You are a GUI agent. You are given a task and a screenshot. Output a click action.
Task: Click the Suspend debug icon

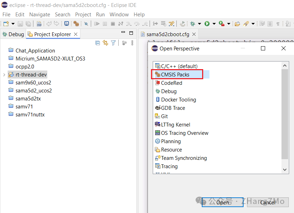pyautogui.click(x=105, y=24)
